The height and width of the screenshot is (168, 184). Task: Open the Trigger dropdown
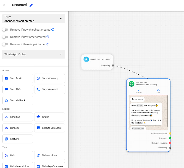pyautogui.click(x=34, y=19)
